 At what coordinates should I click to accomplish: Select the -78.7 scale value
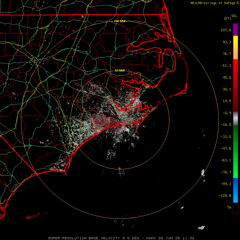tap(226, 172)
